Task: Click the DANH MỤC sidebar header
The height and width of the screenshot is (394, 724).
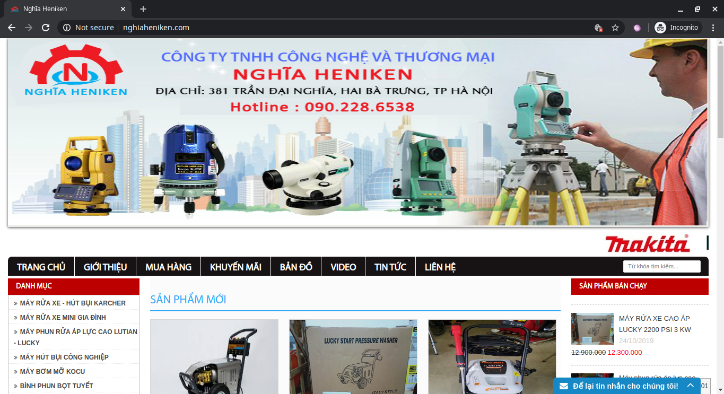Action: 74,286
